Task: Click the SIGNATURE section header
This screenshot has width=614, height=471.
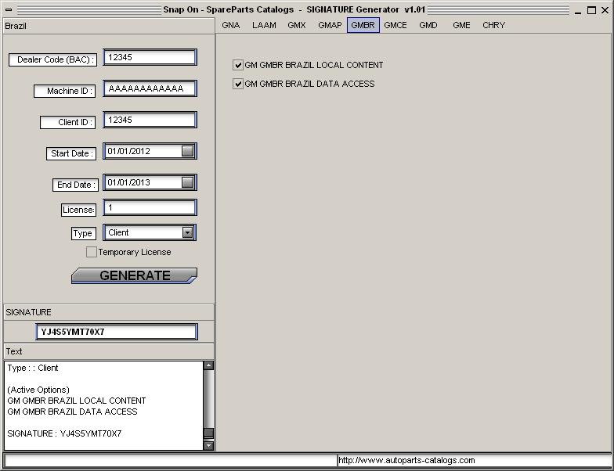Action: pyautogui.click(x=108, y=312)
